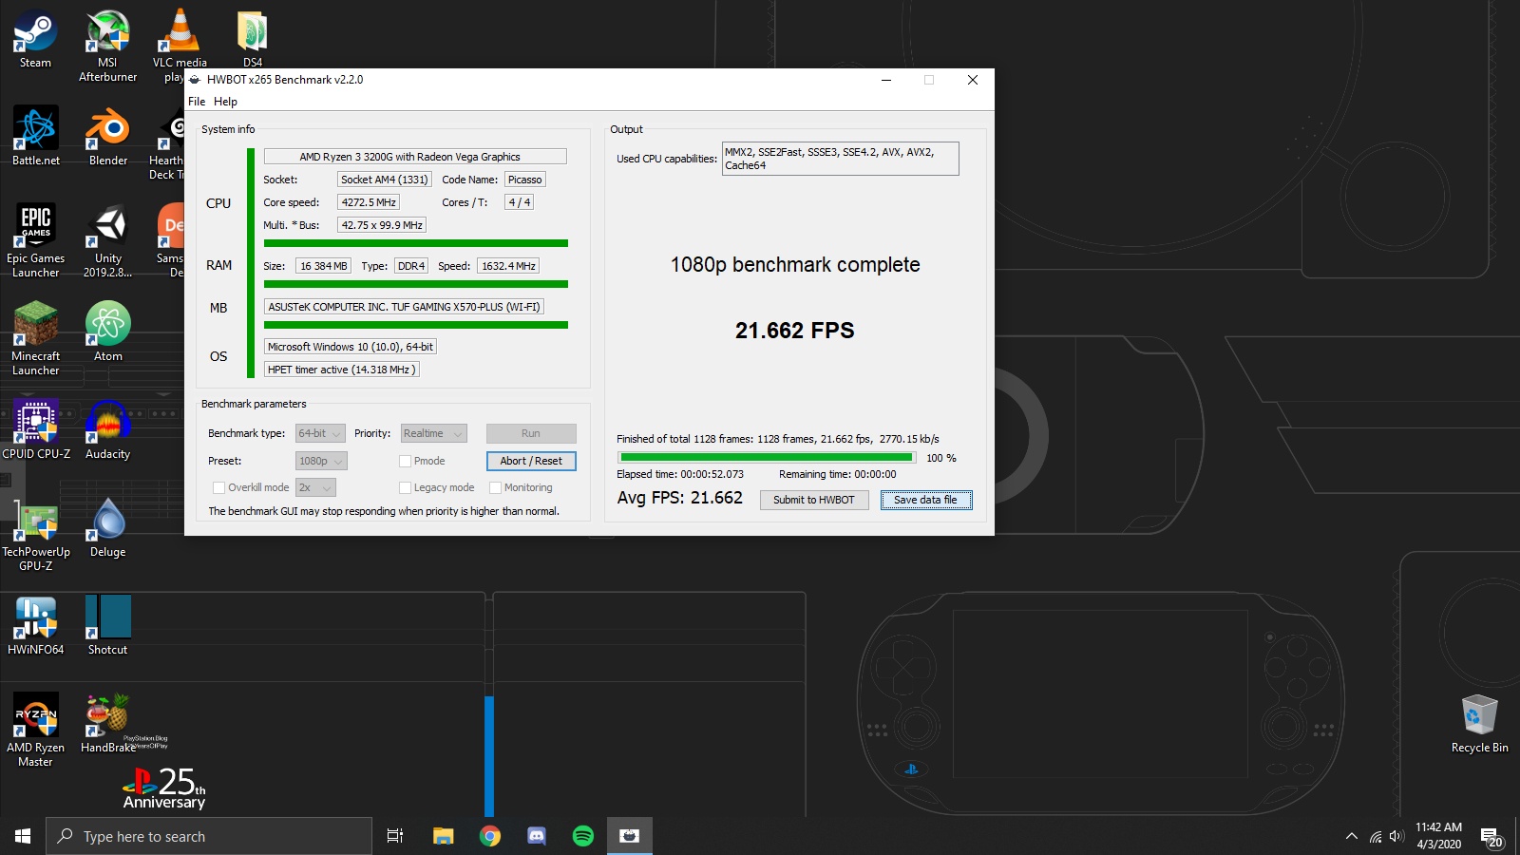Click the Run button
1520x855 pixels.
[x=531, y=433]
